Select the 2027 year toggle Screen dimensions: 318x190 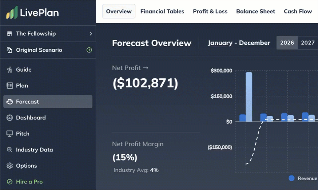pos(308,43)
